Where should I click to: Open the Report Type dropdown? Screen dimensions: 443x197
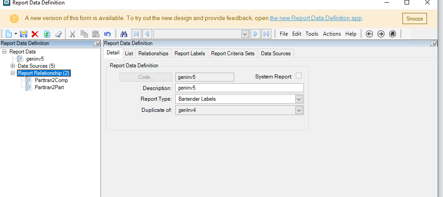299,99
